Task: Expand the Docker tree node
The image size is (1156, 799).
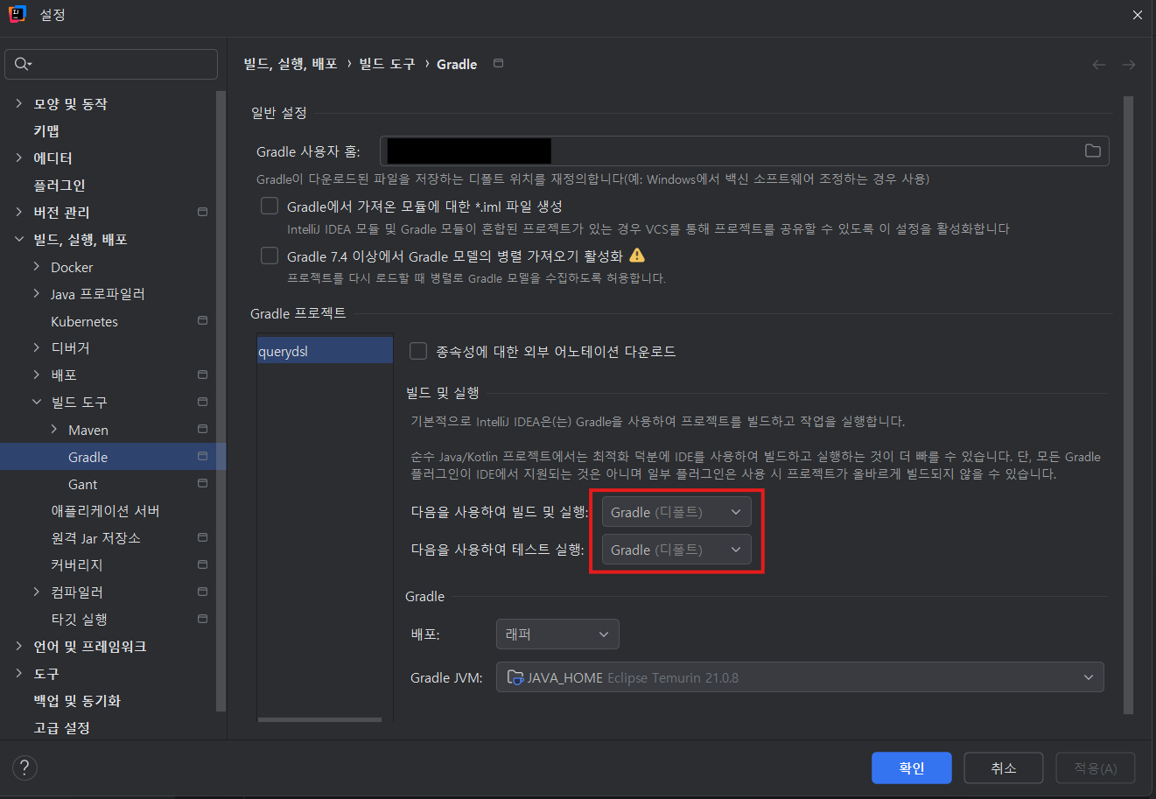Action: pos(37,266)
